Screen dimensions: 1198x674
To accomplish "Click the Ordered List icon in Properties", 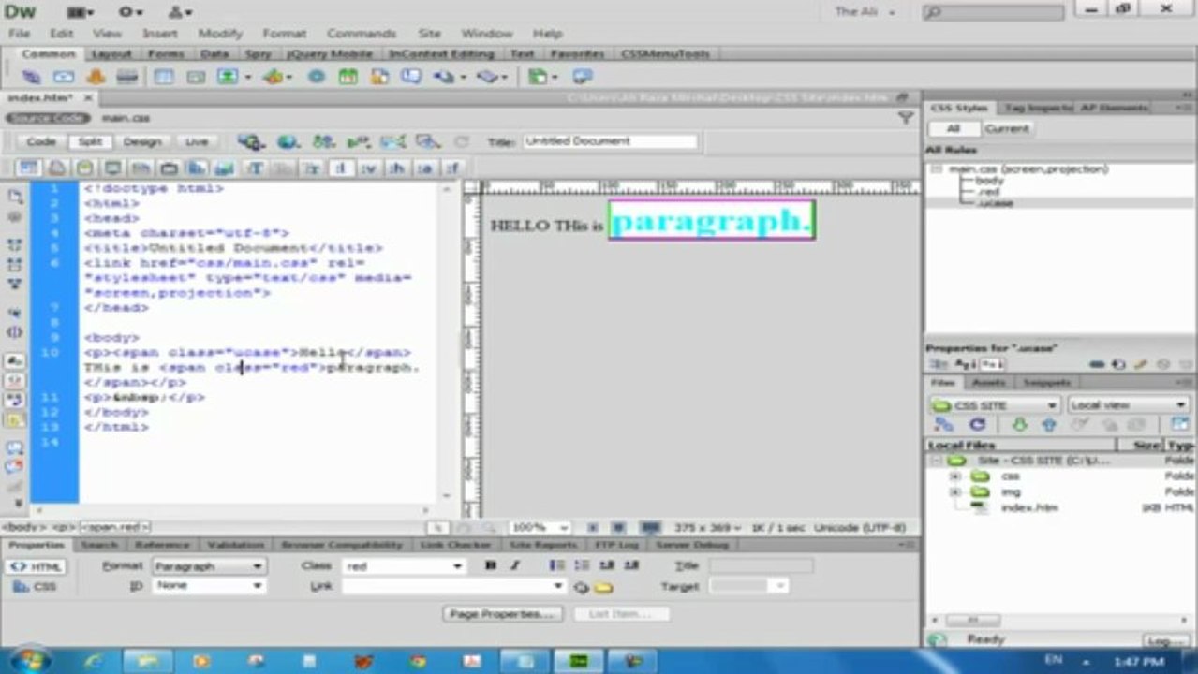I will coord(582,565).
